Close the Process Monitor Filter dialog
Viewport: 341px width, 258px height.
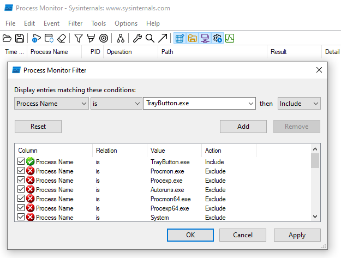(319, 70)
